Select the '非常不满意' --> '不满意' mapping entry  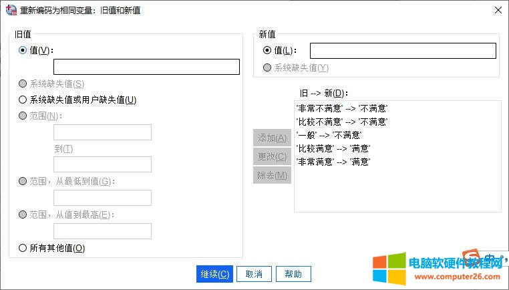(x=341, y=108)
